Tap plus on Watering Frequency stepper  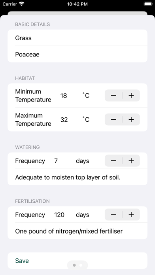click(x=131, y=161)
